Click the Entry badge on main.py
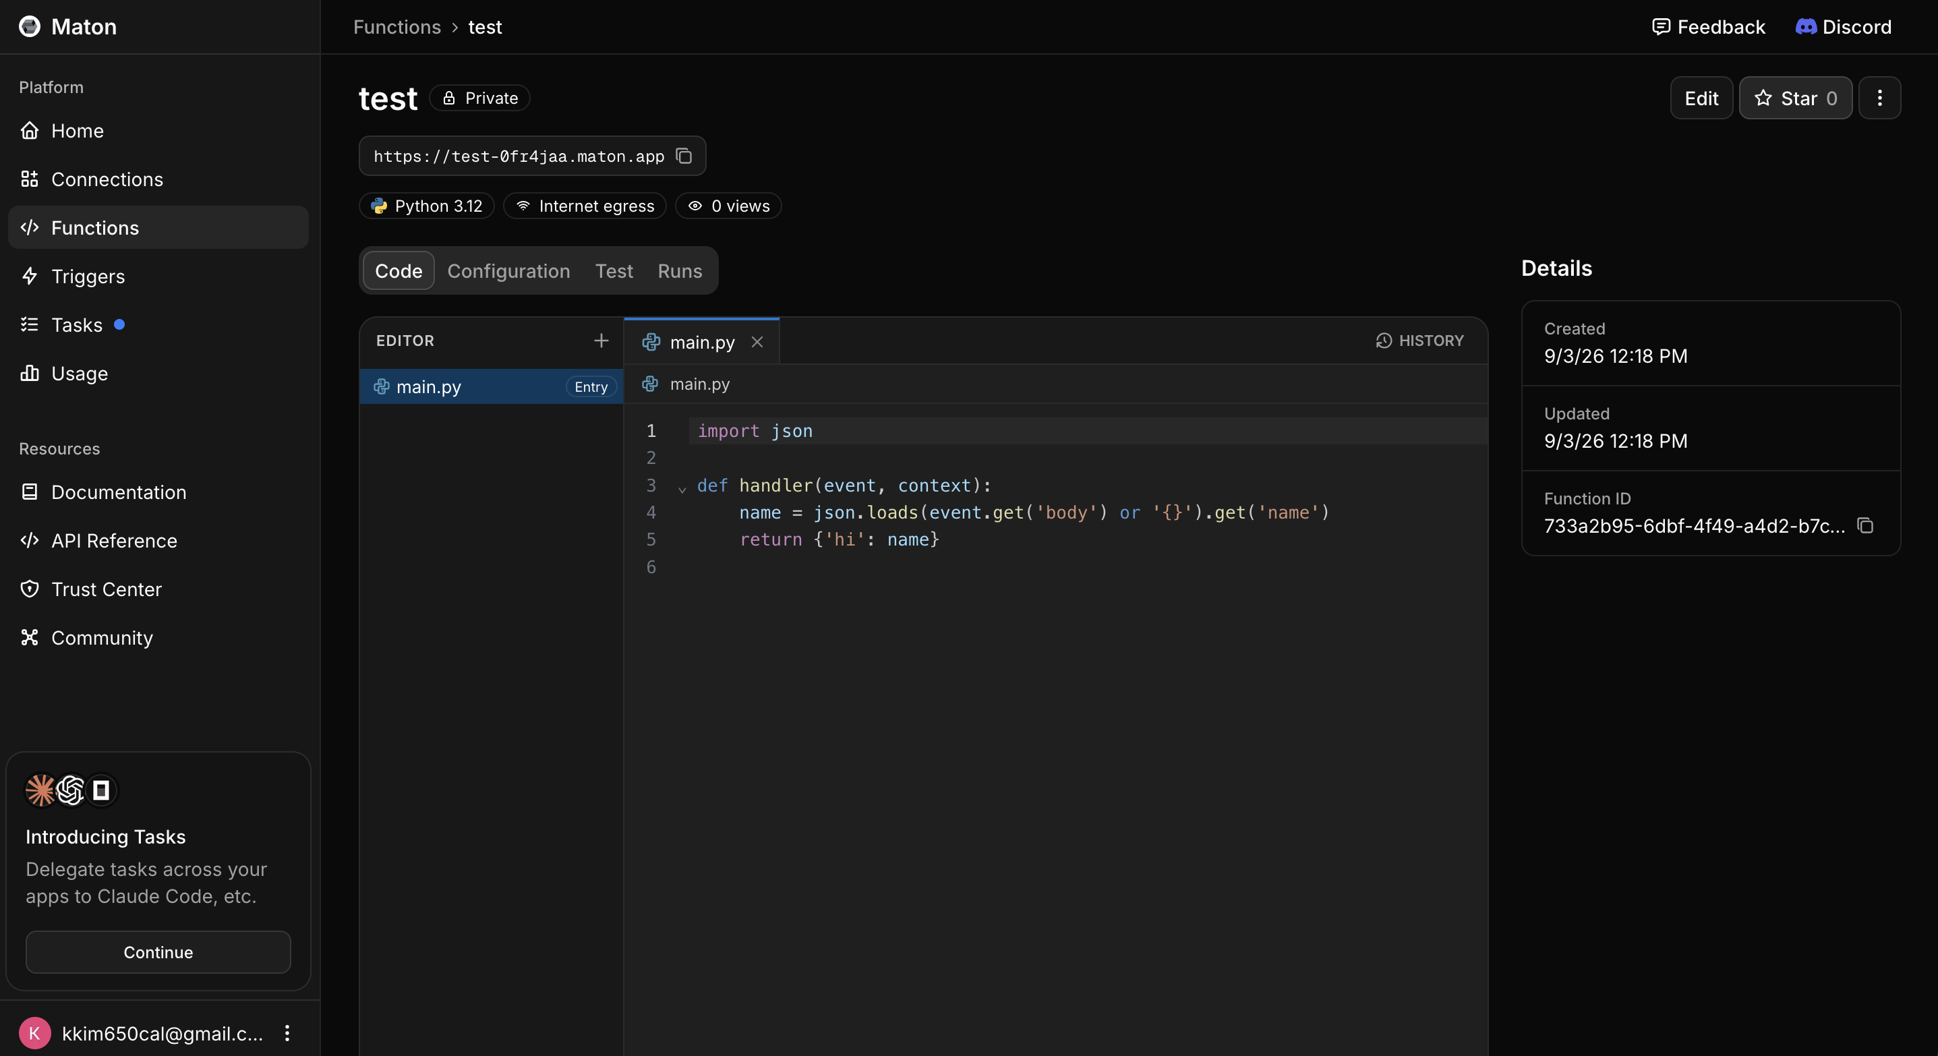The image size is (1938, 1056). pyautogui.click(x=591, y=386)
